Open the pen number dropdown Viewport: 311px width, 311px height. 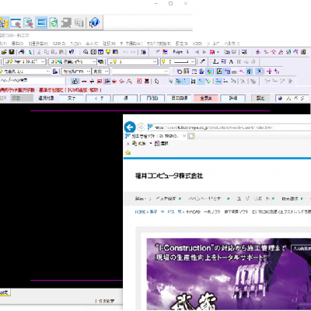(x=133, y=61)
